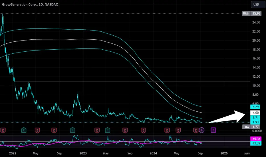
Task: Select the Low 1.77 price label
Action: click(251, 127)
